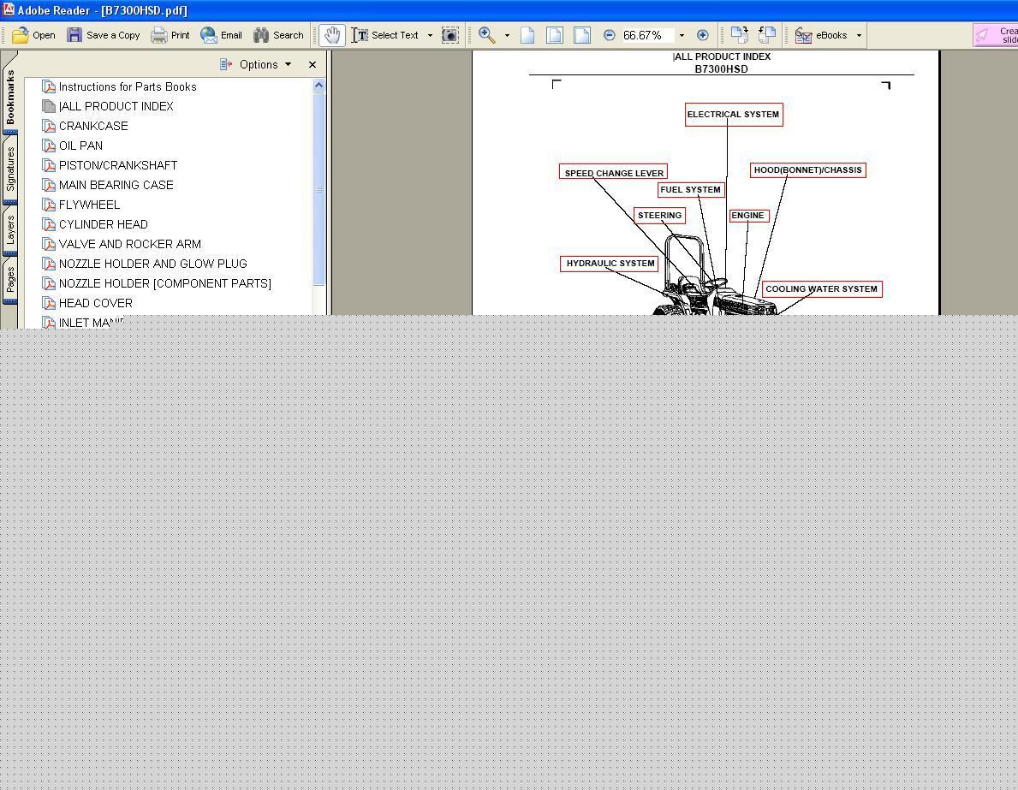Go to OIL PAN bookmark
The image size is (1018, 790).
click(x=80, y=146)
